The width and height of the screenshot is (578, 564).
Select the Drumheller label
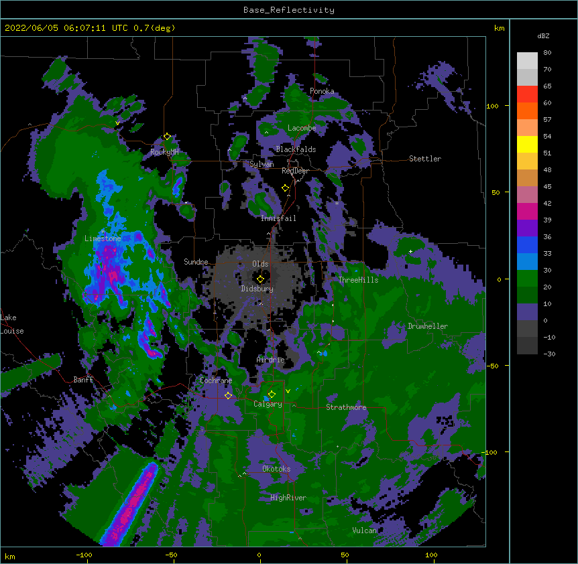(428, 326)
